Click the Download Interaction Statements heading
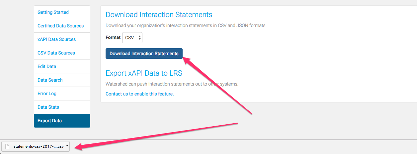This screenshot has height=154, width=417. click(x=159, y=15)
